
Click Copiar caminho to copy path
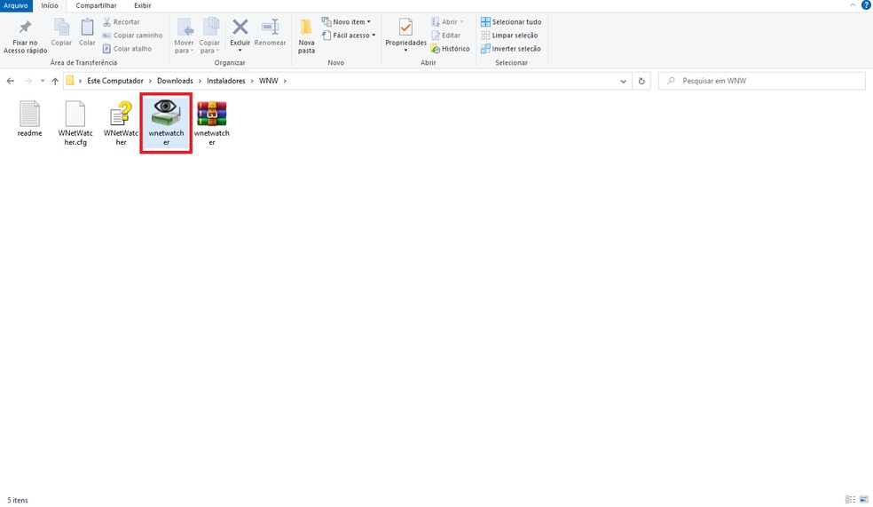pos(132,36)
